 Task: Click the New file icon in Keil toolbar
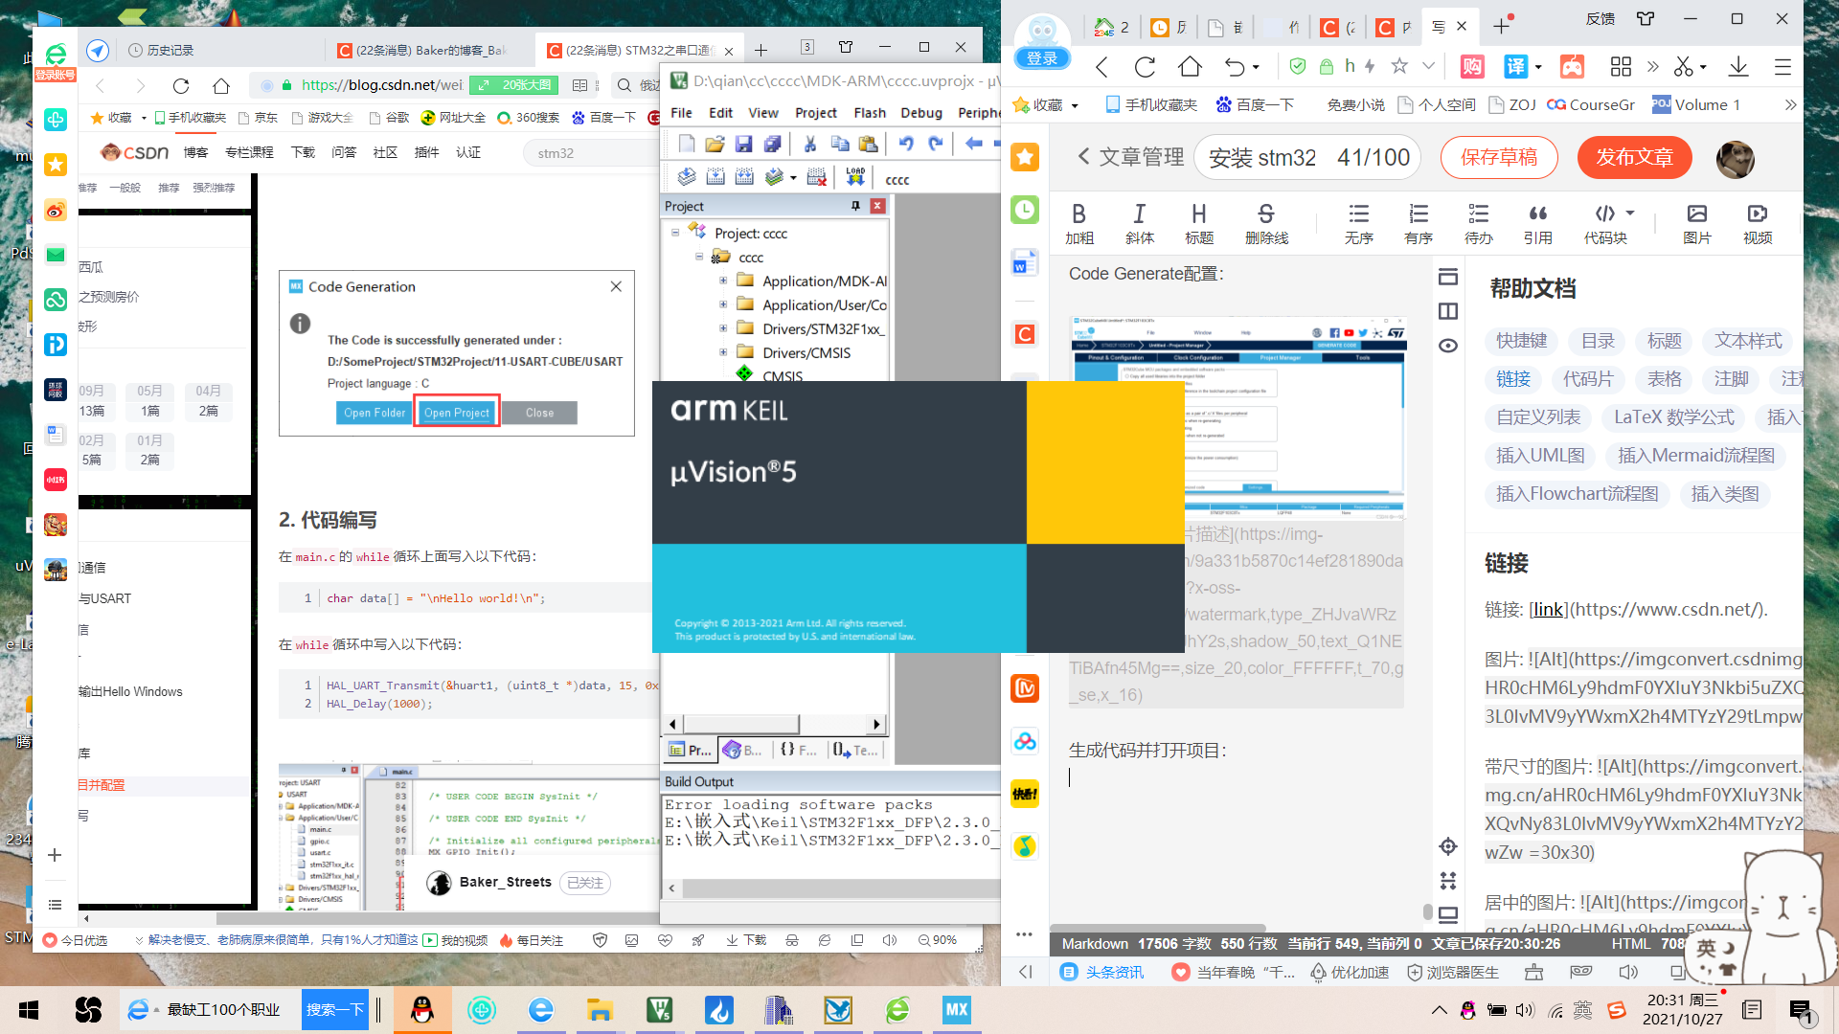(686, 145)
